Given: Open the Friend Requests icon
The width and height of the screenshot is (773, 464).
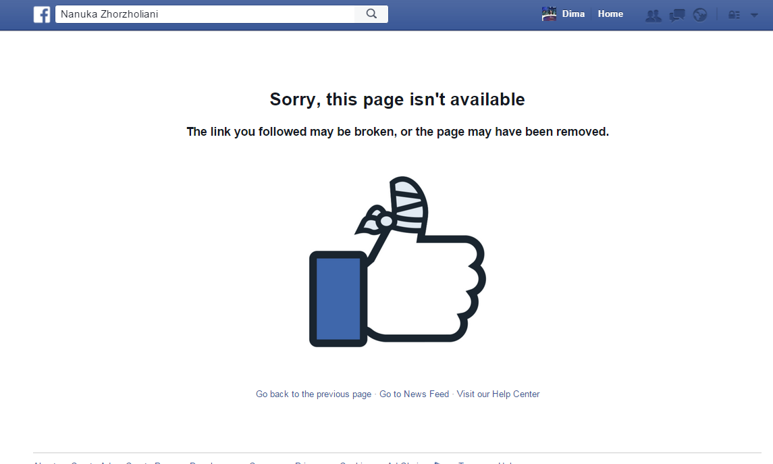Looking at the screenshot, I should [x=654, y=16].
